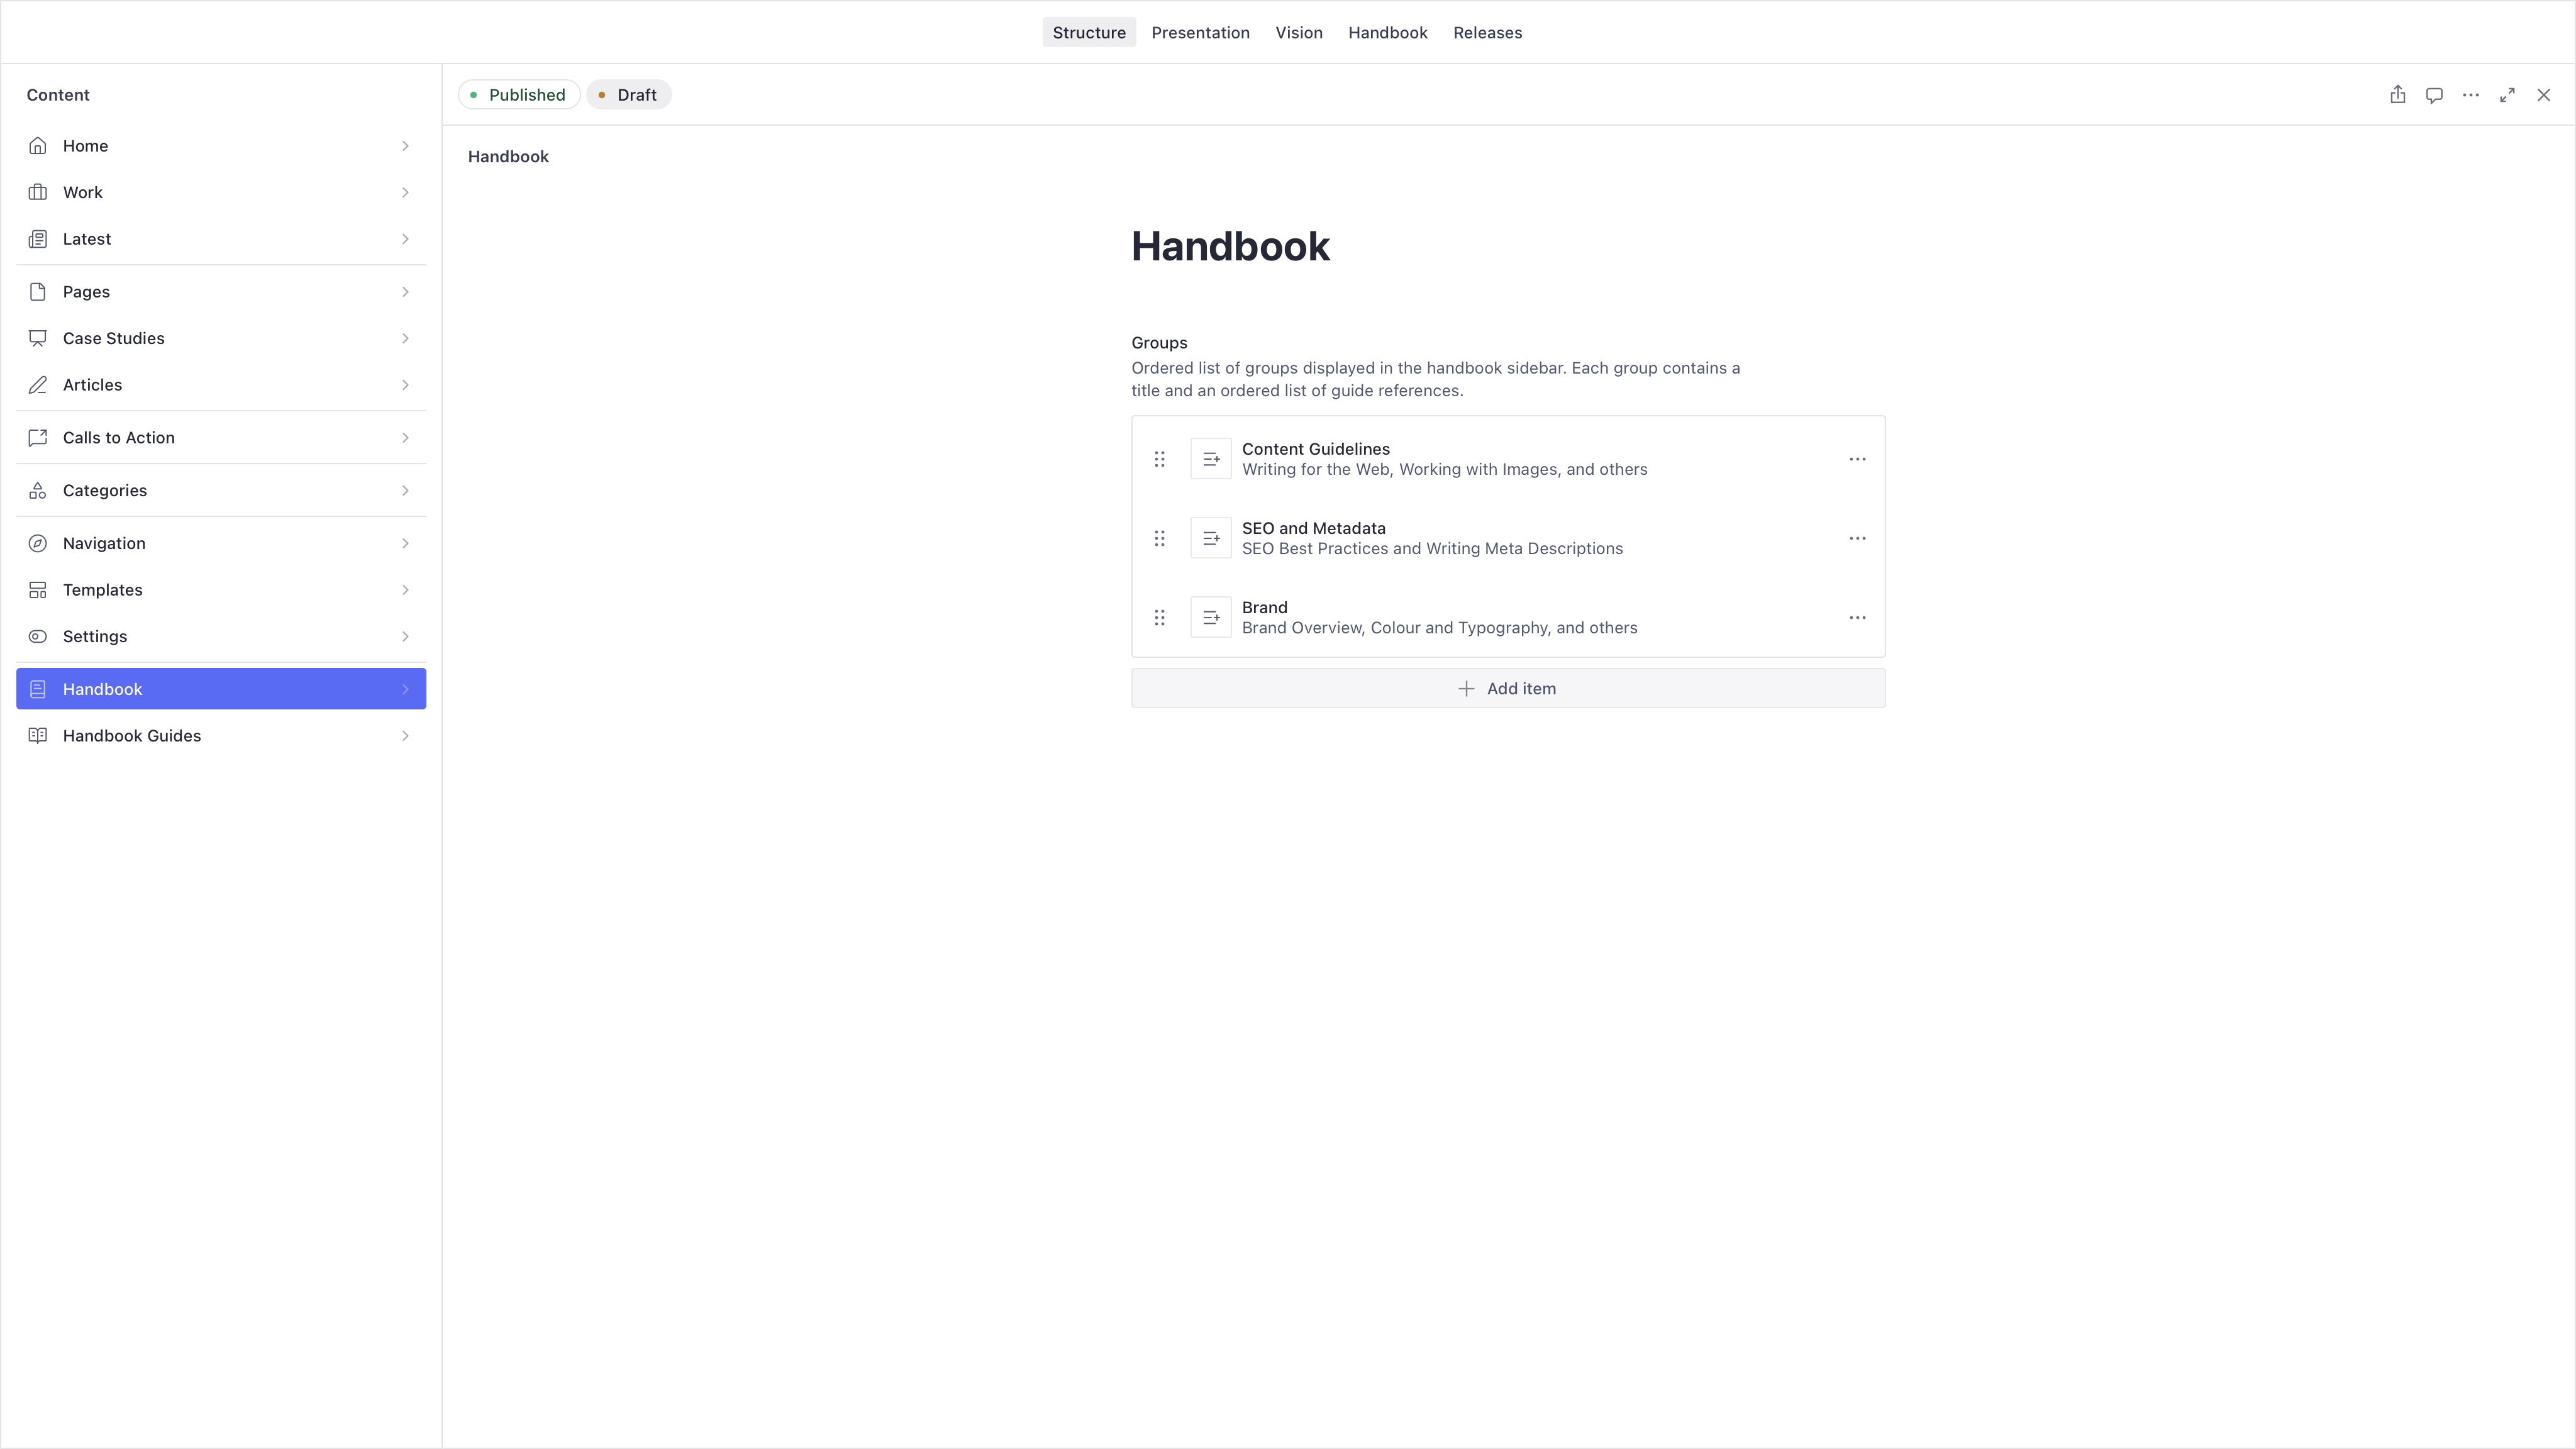The width and height of the screenshot is (2576, 1449).
Task: Select Navigation in content list
Action: pyautogui.click(x=221, y=543)
